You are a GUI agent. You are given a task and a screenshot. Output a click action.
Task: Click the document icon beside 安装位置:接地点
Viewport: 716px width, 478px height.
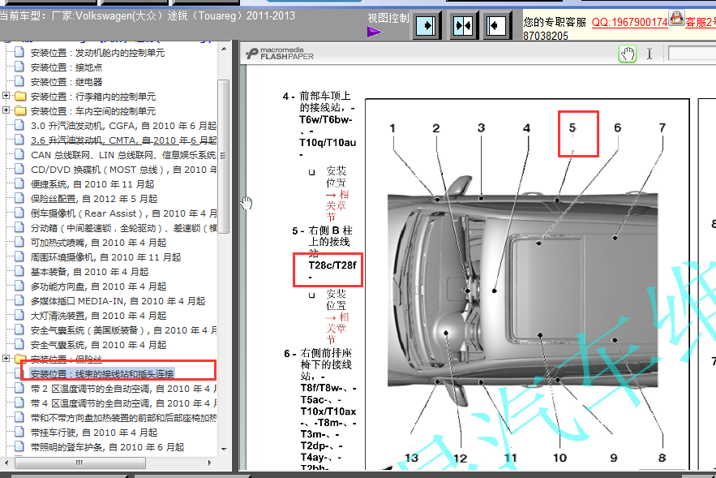pos(19,67)
